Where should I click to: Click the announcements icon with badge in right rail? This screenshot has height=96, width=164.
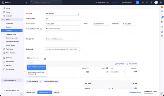[x=162, y=18]
